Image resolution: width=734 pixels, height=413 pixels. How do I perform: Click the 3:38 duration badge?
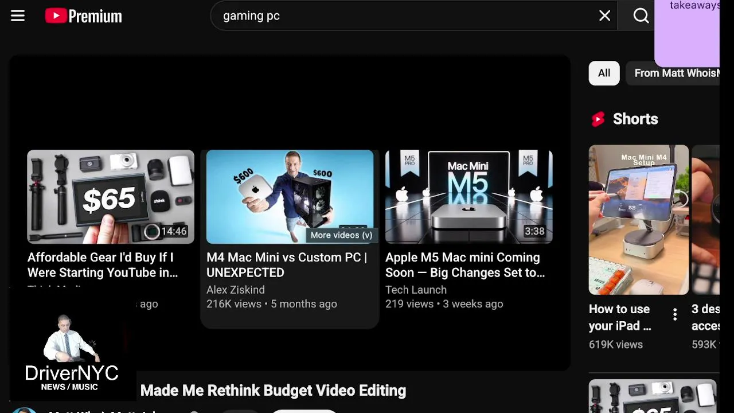[534, 232]
